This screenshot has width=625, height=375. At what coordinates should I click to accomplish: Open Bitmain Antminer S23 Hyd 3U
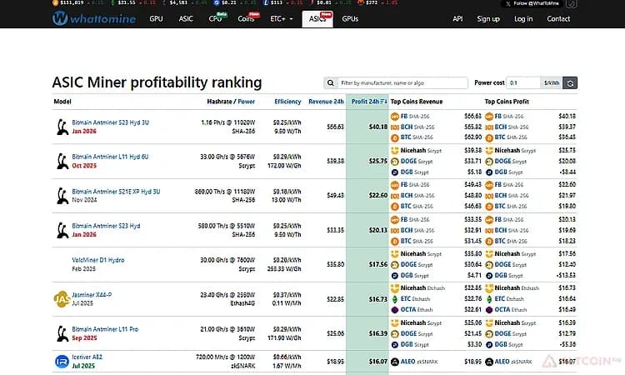[110, 122]
